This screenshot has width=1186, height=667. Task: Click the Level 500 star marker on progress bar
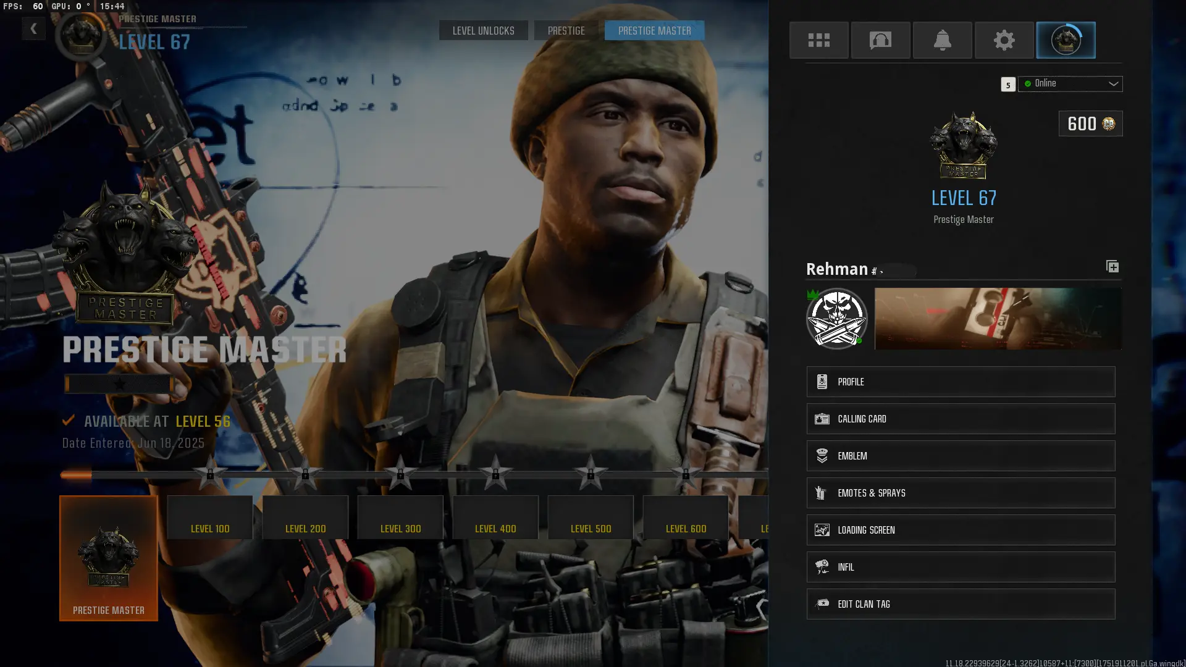[591, 474]
